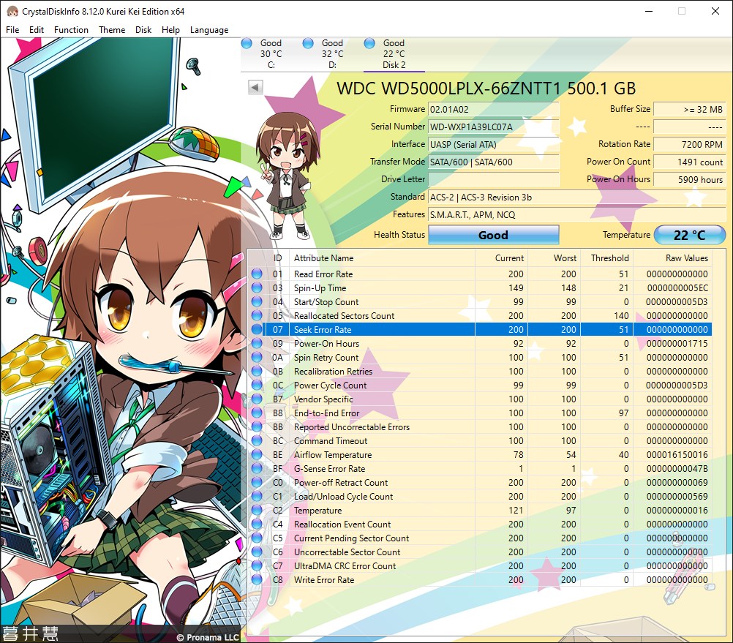Image resolution: width=733 pixels, height=643 pixels.
Task: Open the Disk menu
Action: coord(143,30)
